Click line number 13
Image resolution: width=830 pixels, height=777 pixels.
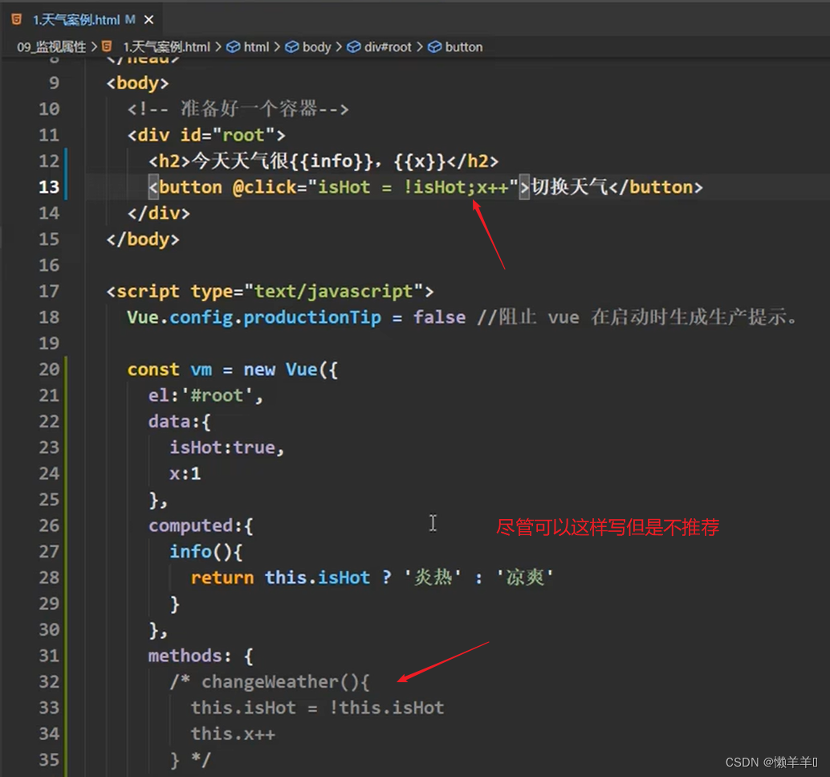pyautogui.click(x=49, y=187)
